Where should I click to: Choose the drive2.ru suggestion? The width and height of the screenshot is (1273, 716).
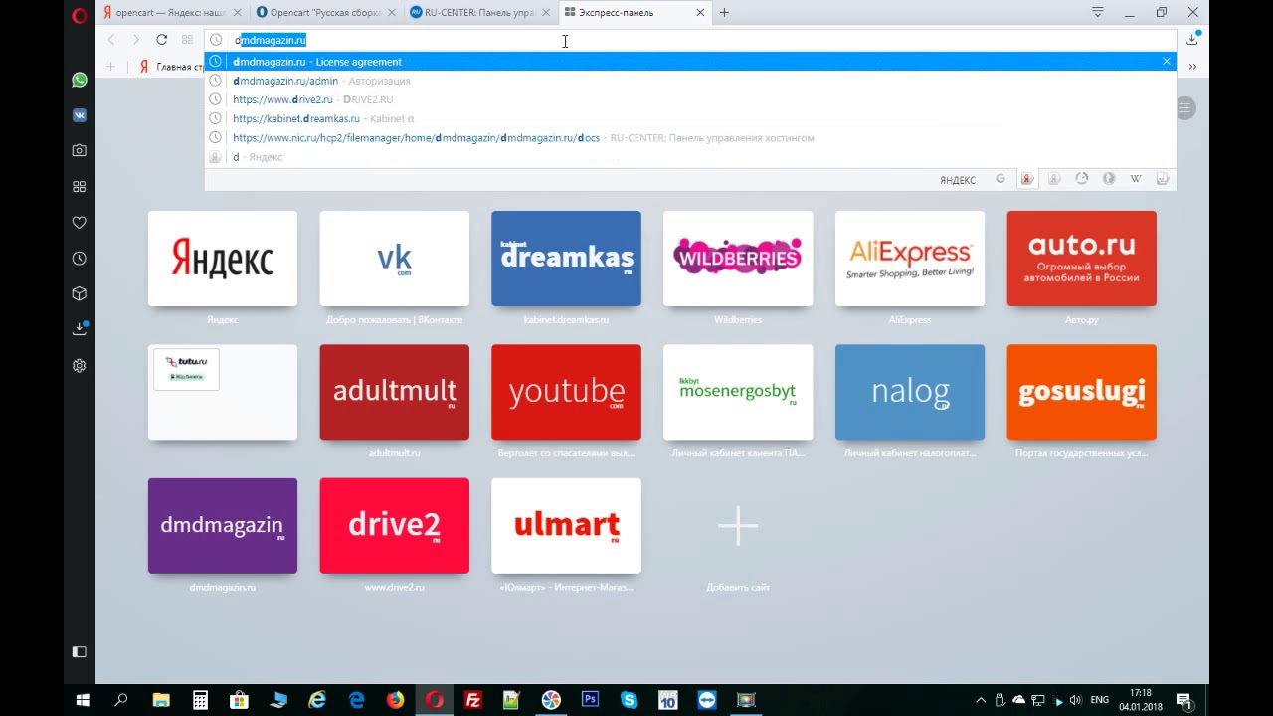click(x=689, y=99)
